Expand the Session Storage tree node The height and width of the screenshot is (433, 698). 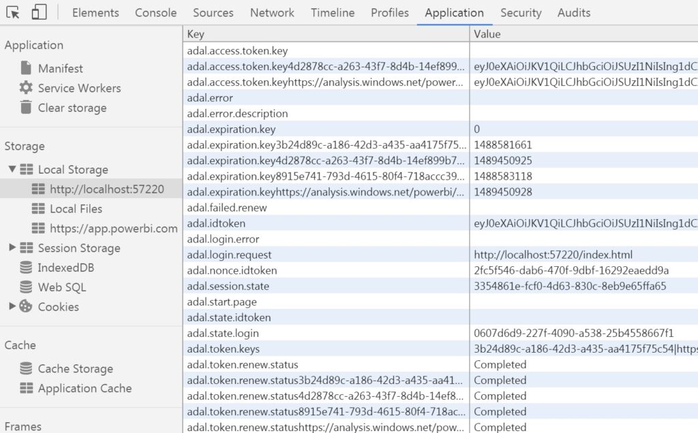click(x=12, y=247)
